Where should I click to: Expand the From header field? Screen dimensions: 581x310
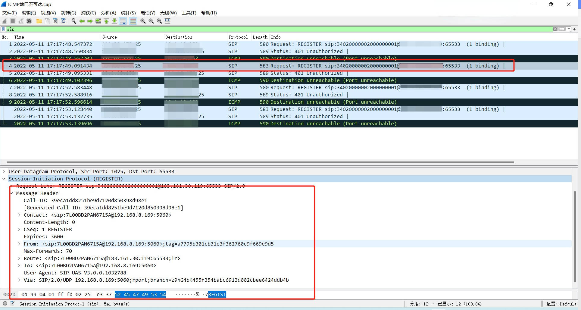click(19, 244)
